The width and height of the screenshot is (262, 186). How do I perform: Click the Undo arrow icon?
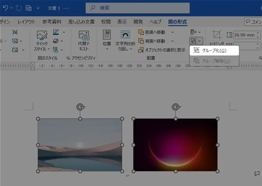pyautogui.click(x=5, y=8)
